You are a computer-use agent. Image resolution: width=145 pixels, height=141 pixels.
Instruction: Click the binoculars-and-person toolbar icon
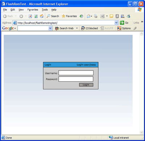[123, 16]
